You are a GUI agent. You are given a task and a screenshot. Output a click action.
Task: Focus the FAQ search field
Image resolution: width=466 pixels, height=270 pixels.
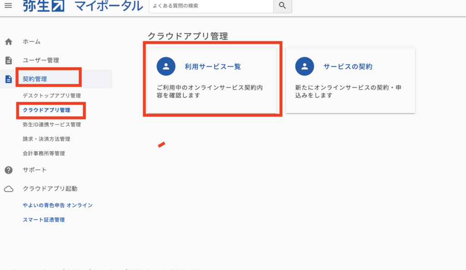(x=211, y=6)
